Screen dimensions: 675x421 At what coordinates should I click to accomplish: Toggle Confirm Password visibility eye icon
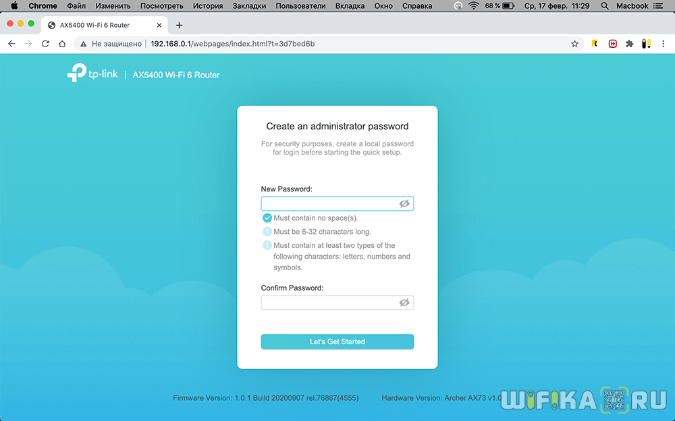coord(404,302)
